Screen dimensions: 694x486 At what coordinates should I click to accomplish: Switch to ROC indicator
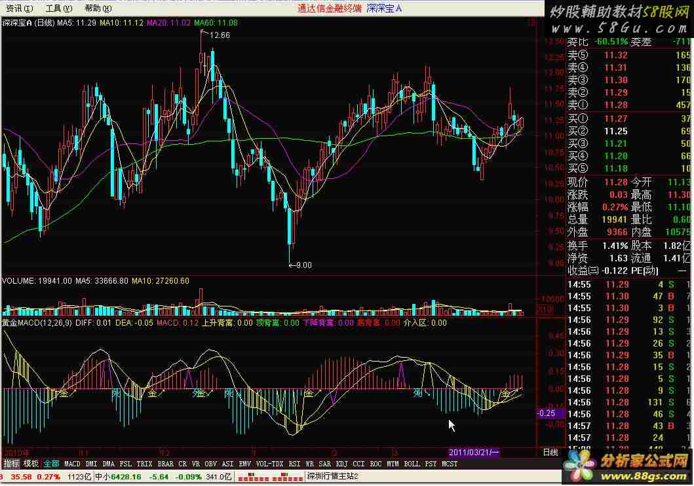[x=376, y=464]
